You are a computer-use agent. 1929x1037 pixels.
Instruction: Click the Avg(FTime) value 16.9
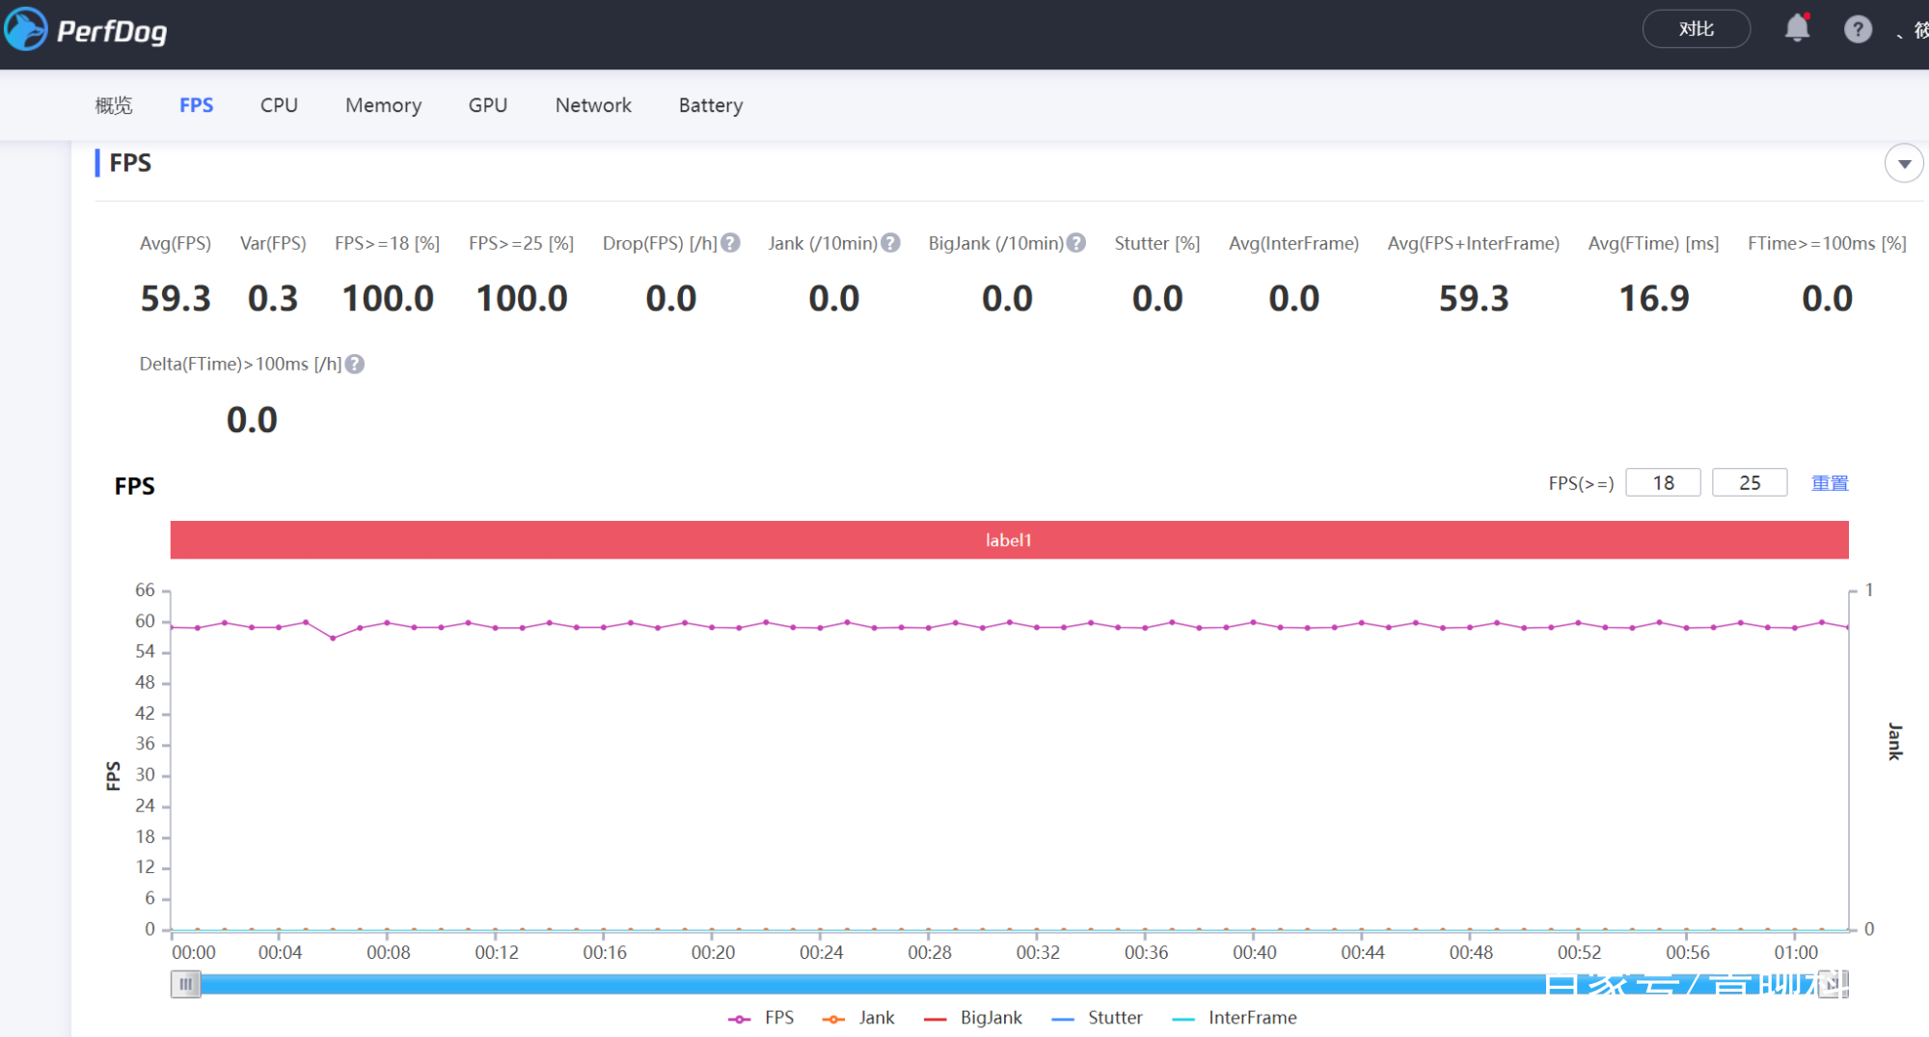pyautogui.click(x=1653, y=299)
